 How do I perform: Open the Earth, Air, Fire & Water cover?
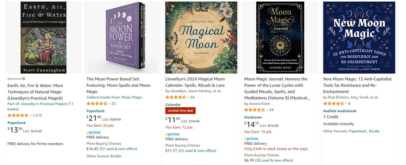pos(43,38)
